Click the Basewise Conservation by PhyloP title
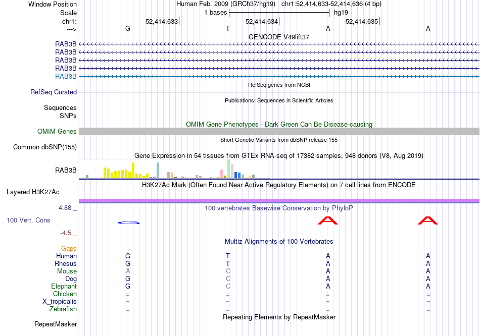 tap(279, 208)
